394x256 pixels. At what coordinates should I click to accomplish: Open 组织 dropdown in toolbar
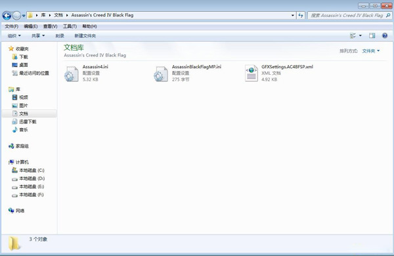click(14, 35)
